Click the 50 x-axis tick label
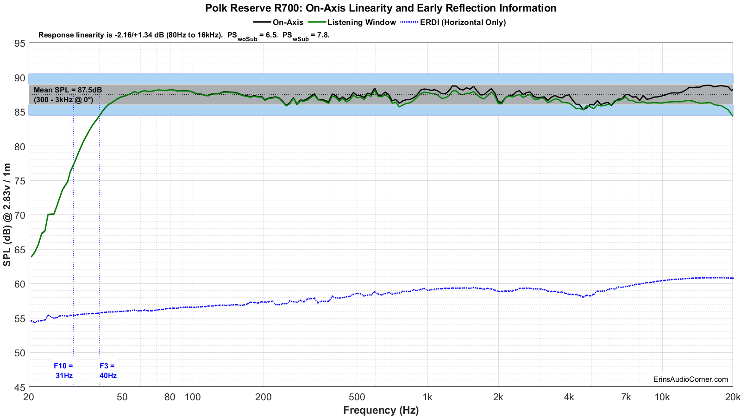Viewport: 741px width, 416px height. point(122,397)
